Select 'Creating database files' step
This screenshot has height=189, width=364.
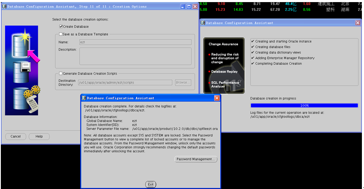pyautogui.click(x=273, y=47)
